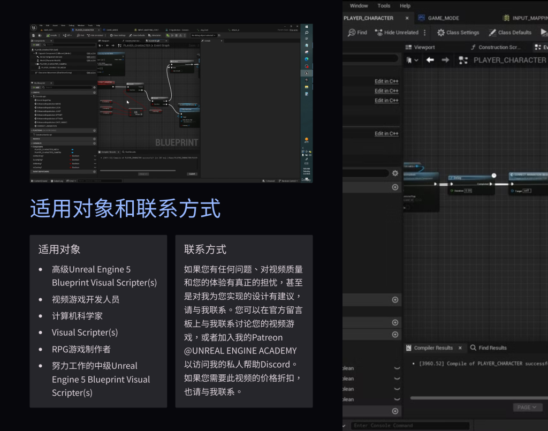Viewport: 548px width, 431px height.
Task: Click the Edit in C++ link beneath the divider line
Action: pos(386,133)
